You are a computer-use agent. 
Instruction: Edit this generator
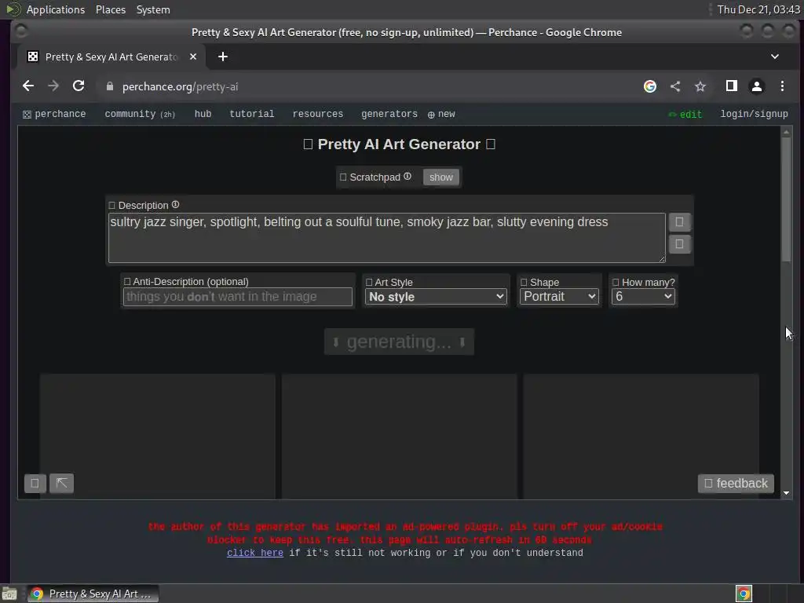point(685,115)
